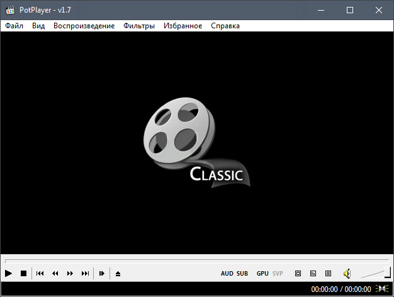Open the playlist icon
Viewport: 394px width, 297px height.
point(328,273)
